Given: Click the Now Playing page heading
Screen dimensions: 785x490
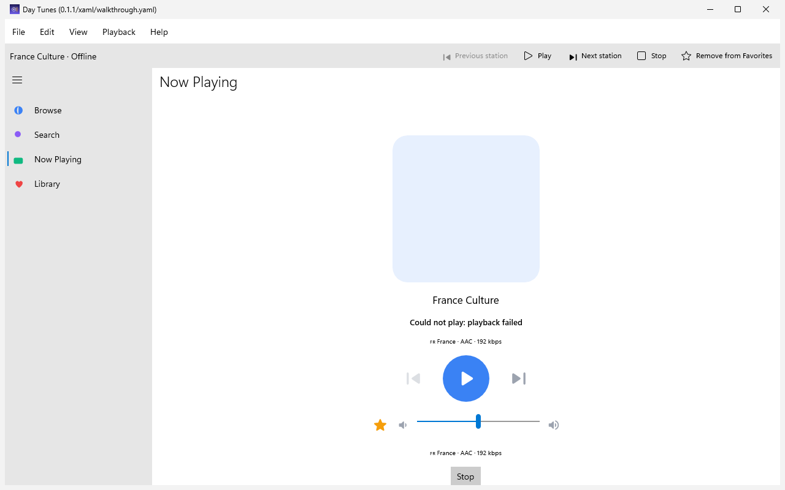Looking at the screenshot, I should pyautogui.click(x=198, y=82).
